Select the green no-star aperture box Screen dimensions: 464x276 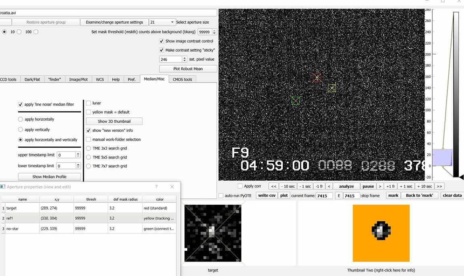(295, 101)
